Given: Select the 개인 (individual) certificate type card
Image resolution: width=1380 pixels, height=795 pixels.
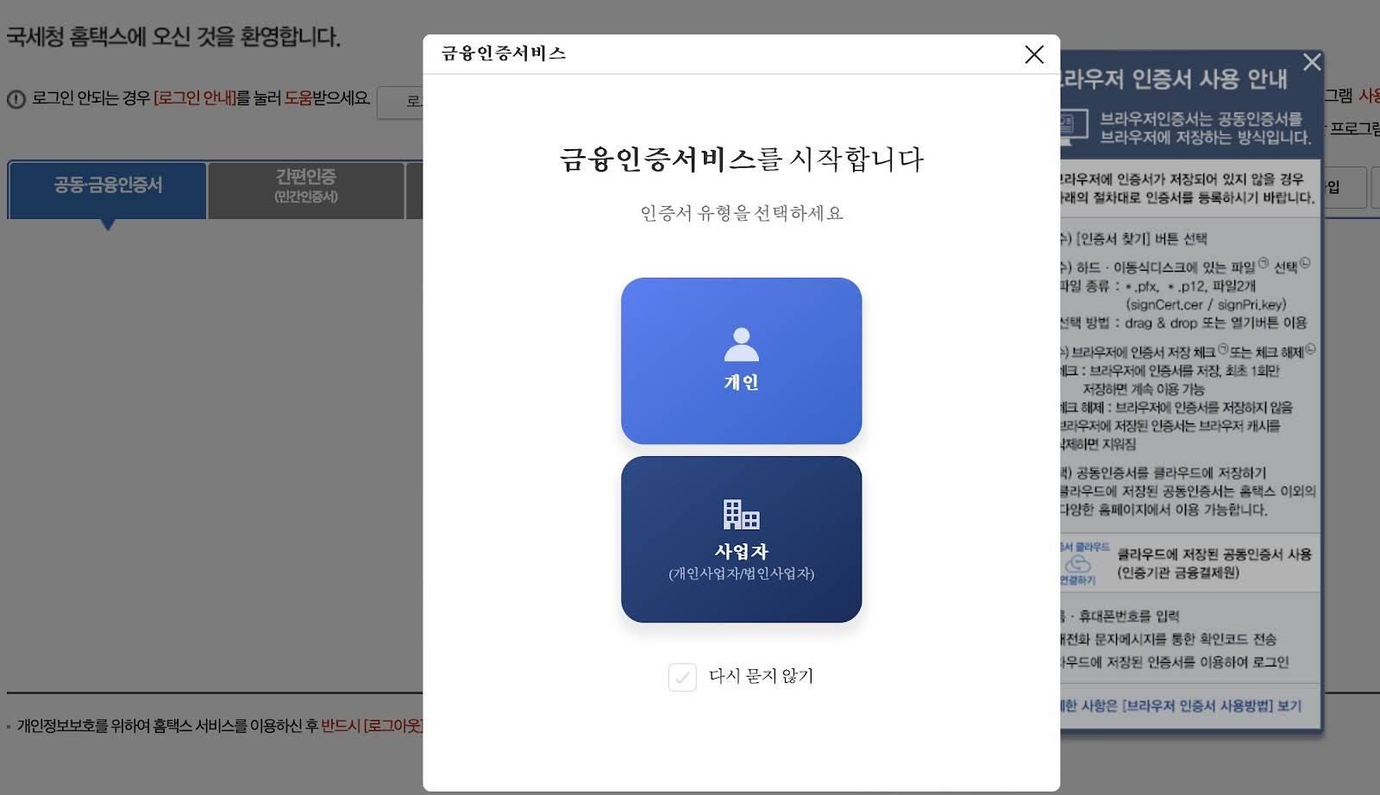Looking at the screenshot, I should click(x=741, y=360).
